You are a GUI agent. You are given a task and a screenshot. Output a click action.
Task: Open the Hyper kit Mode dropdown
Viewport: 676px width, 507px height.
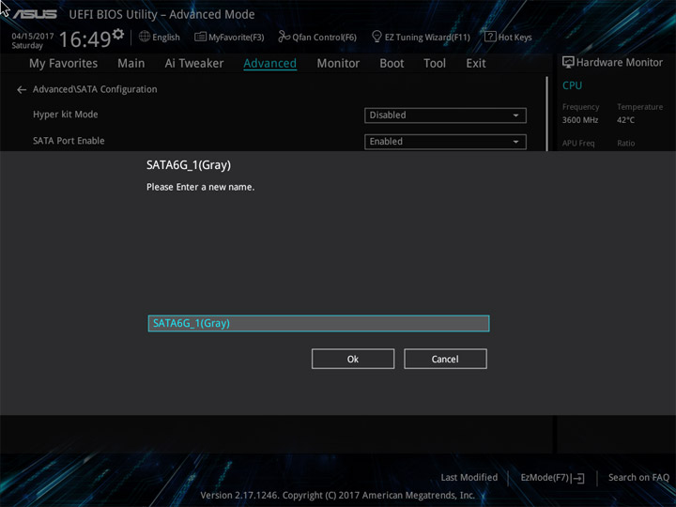click(x=445, y=115)
